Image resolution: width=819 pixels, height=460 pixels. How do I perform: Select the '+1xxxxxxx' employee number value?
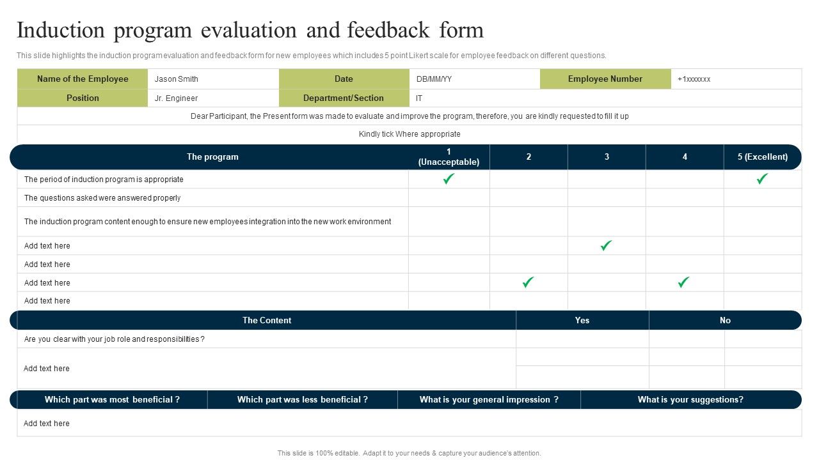(x=694, y=79)
